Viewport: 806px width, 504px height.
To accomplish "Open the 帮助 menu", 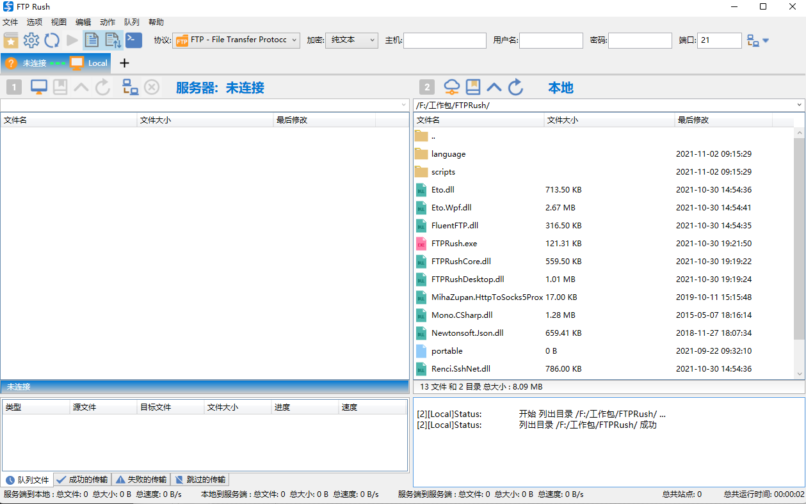I will 156,22.
